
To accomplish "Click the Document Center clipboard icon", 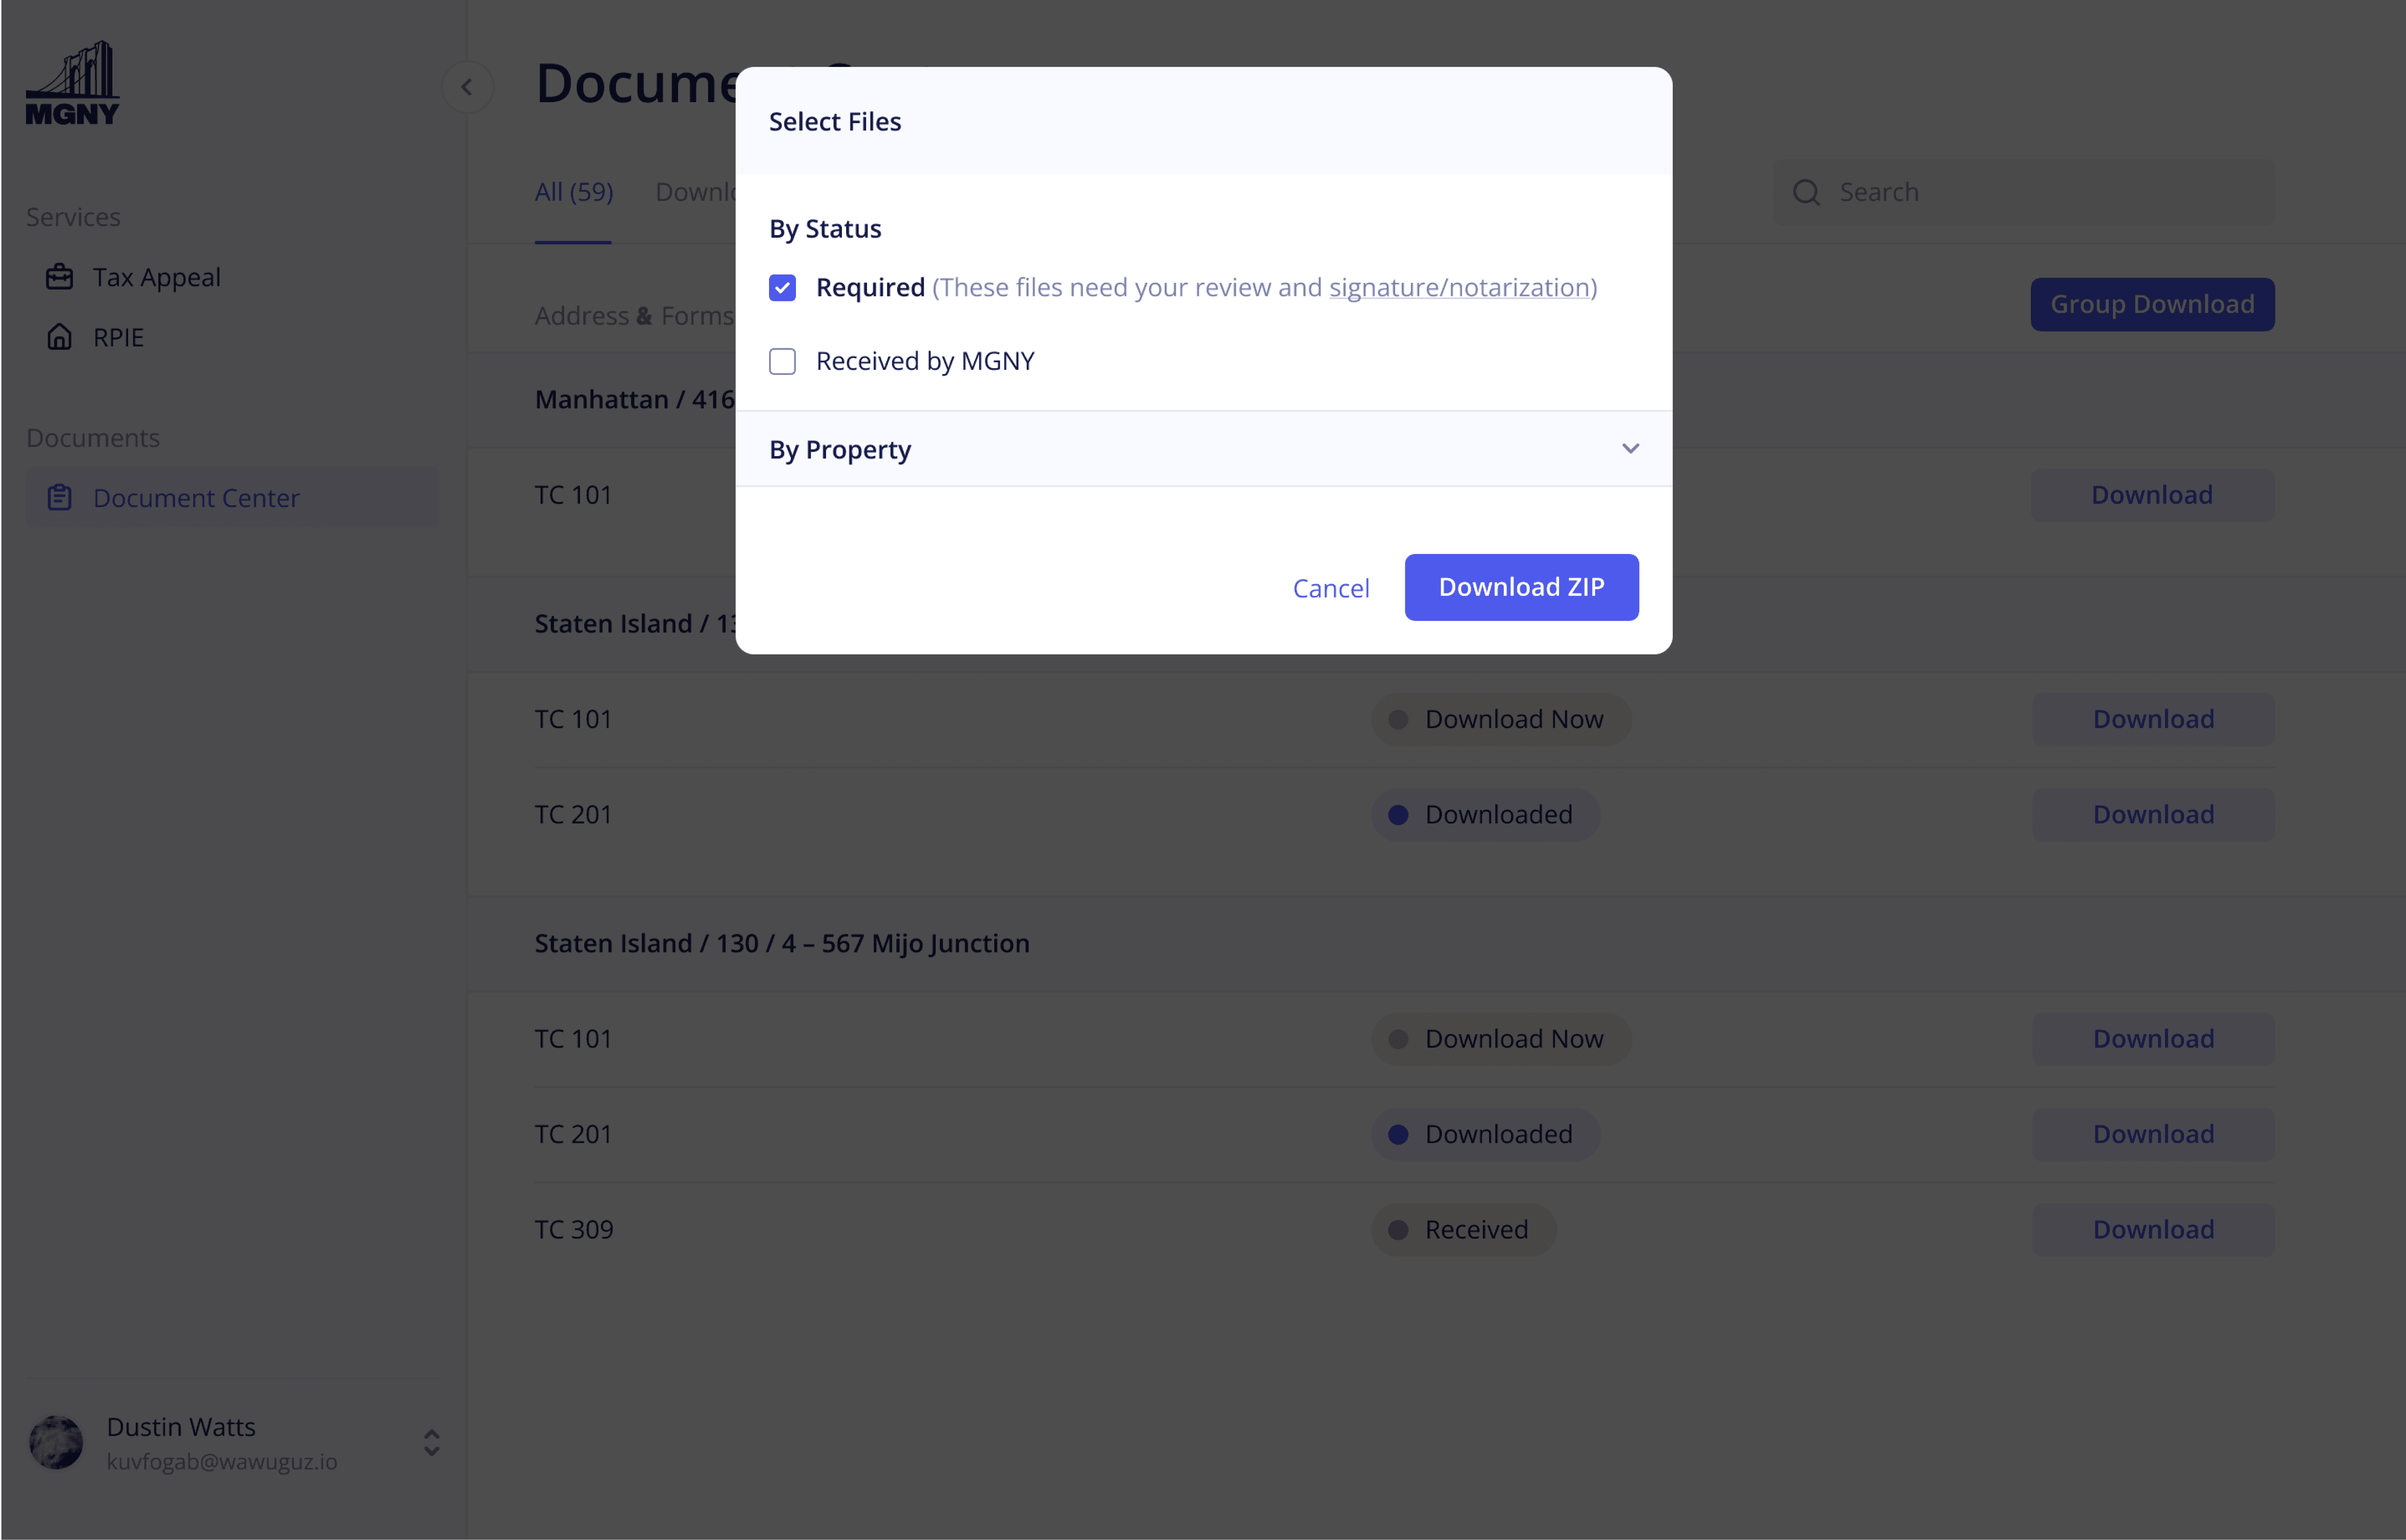I will click(60, 497).
